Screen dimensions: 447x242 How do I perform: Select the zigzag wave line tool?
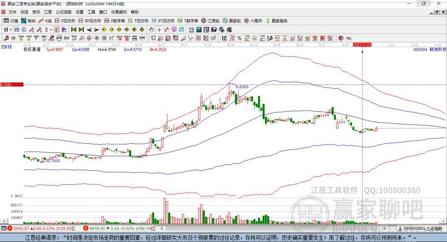tap(191, 38)
